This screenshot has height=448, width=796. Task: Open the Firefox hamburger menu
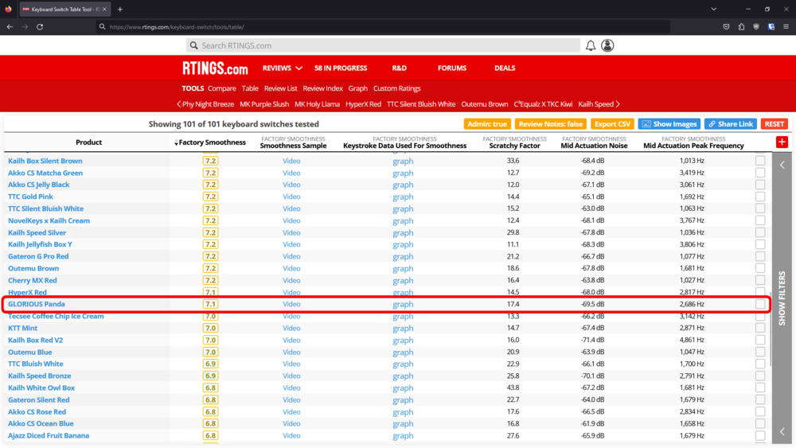(786, 26)
